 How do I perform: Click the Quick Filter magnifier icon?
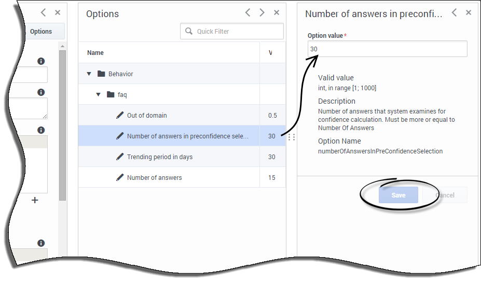coord(189,31)
